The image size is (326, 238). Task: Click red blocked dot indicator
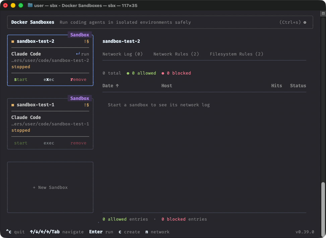163,73
